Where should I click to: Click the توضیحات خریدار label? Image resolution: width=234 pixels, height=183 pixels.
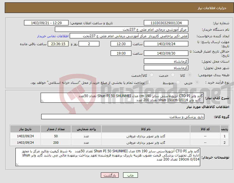tap(215, 157)
